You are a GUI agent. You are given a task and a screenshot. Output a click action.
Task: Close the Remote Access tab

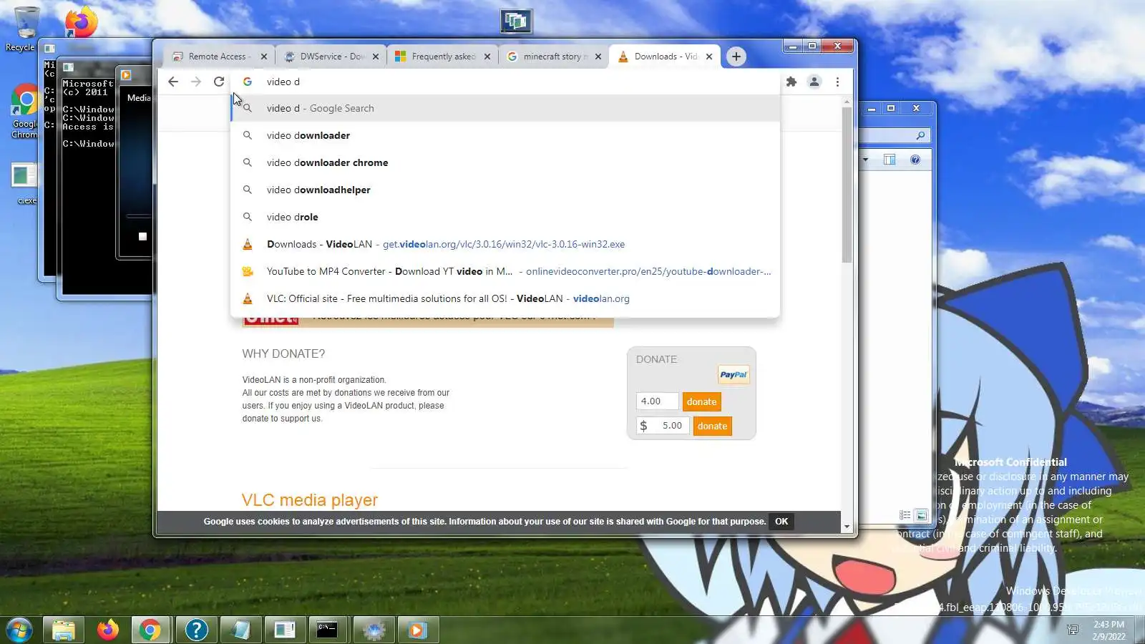point(264,57)
